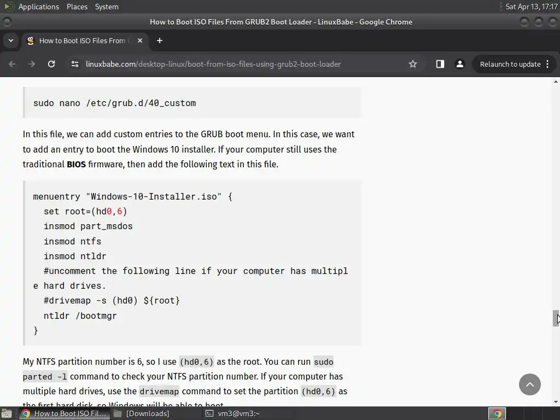The width and height of the screenshot is (560, 420).
Task: Click the scrollbar down arrow
Action: click(x=556, y=402)
